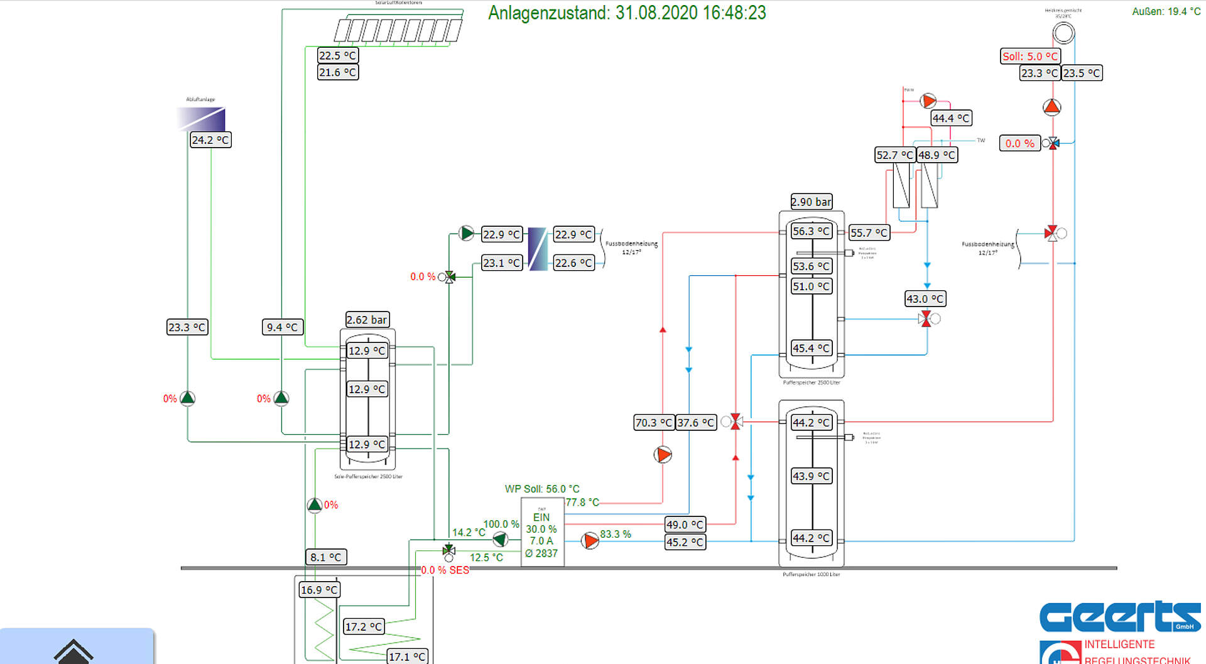Click the 45.2 °C return temperature box
The height and width of the screenshot is (664, 1206).
pos(685,542)
